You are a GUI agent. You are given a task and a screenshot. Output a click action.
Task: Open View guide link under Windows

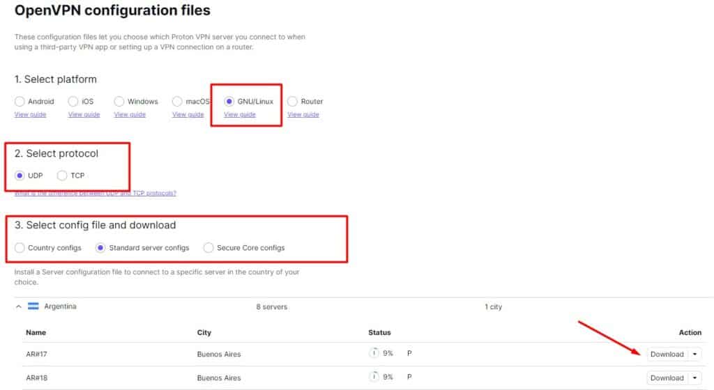pyautogui.click(x=130, y=114)
